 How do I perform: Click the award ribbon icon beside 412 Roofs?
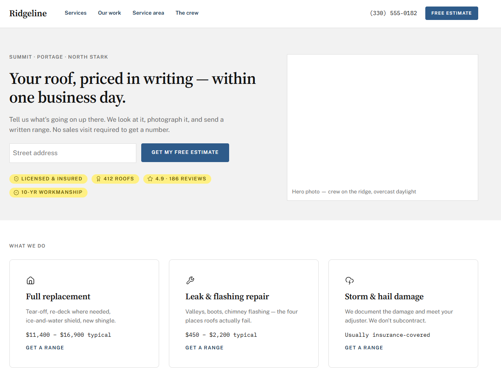98,179
